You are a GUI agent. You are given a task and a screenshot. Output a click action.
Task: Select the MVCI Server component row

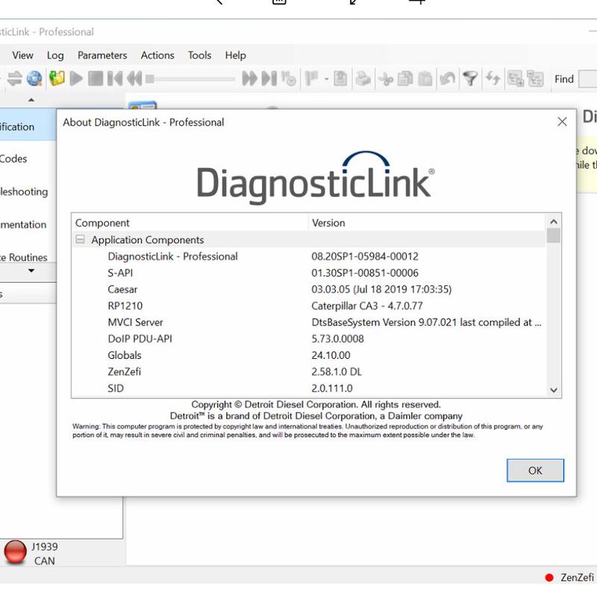308,322
